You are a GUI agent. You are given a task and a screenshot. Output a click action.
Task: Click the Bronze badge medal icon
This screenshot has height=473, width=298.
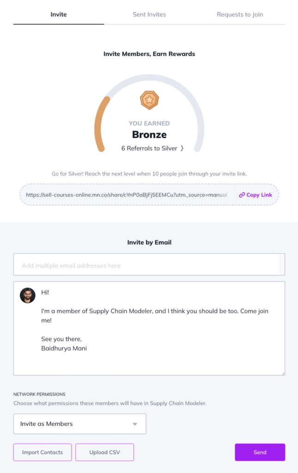pyautogui.click(x=149, y=100)
